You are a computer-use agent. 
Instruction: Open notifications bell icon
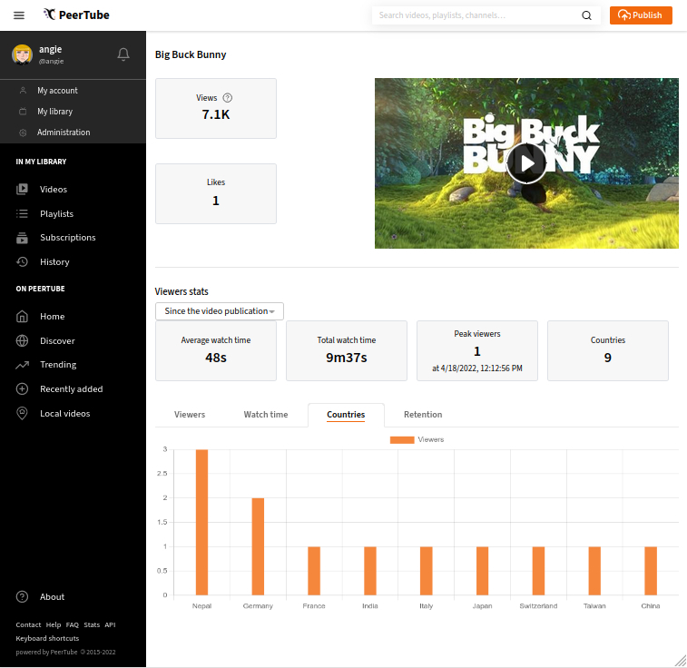[123, 54]
